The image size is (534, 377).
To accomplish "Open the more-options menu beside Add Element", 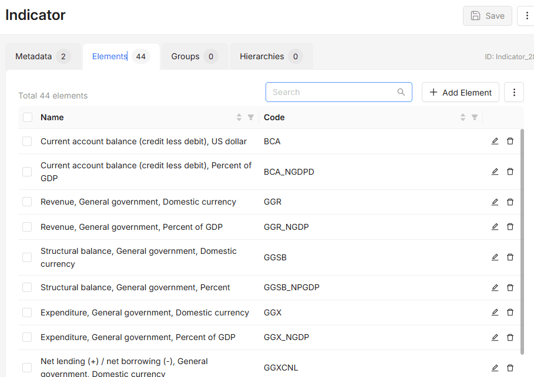I will click(x=514, y=92).
